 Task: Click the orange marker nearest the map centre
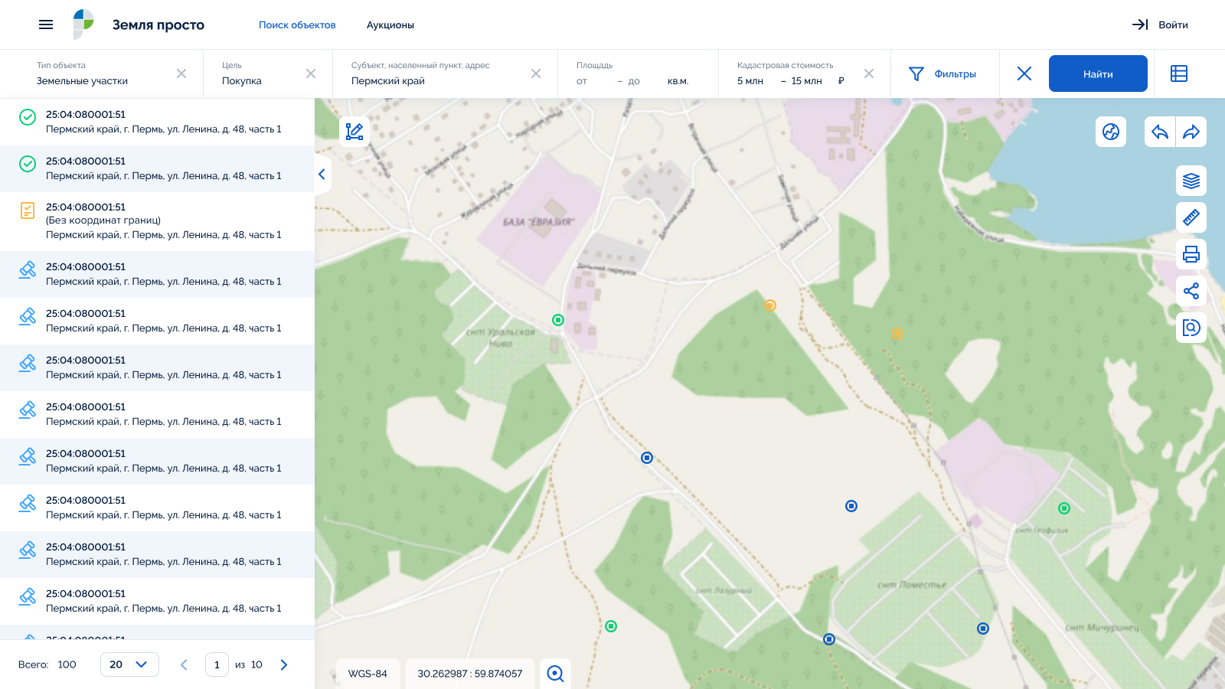click(770, 305)
